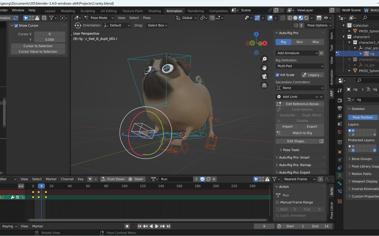Unlink the Run action with X
379x236 pixels.
[214, 179]
